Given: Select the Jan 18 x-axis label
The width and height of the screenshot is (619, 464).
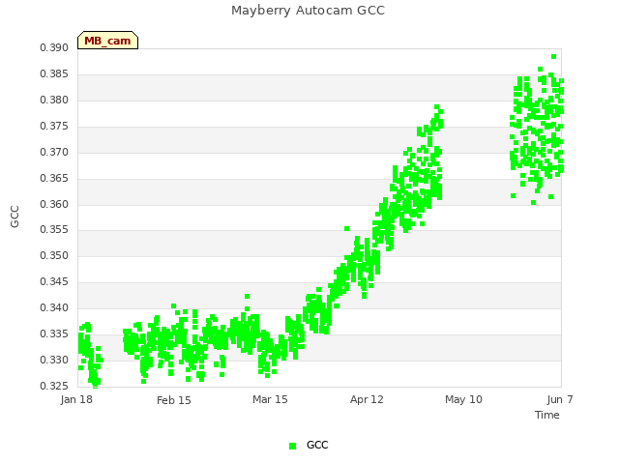Looking at the screenshot, I should pyautogui.click(x=76, y=399).
